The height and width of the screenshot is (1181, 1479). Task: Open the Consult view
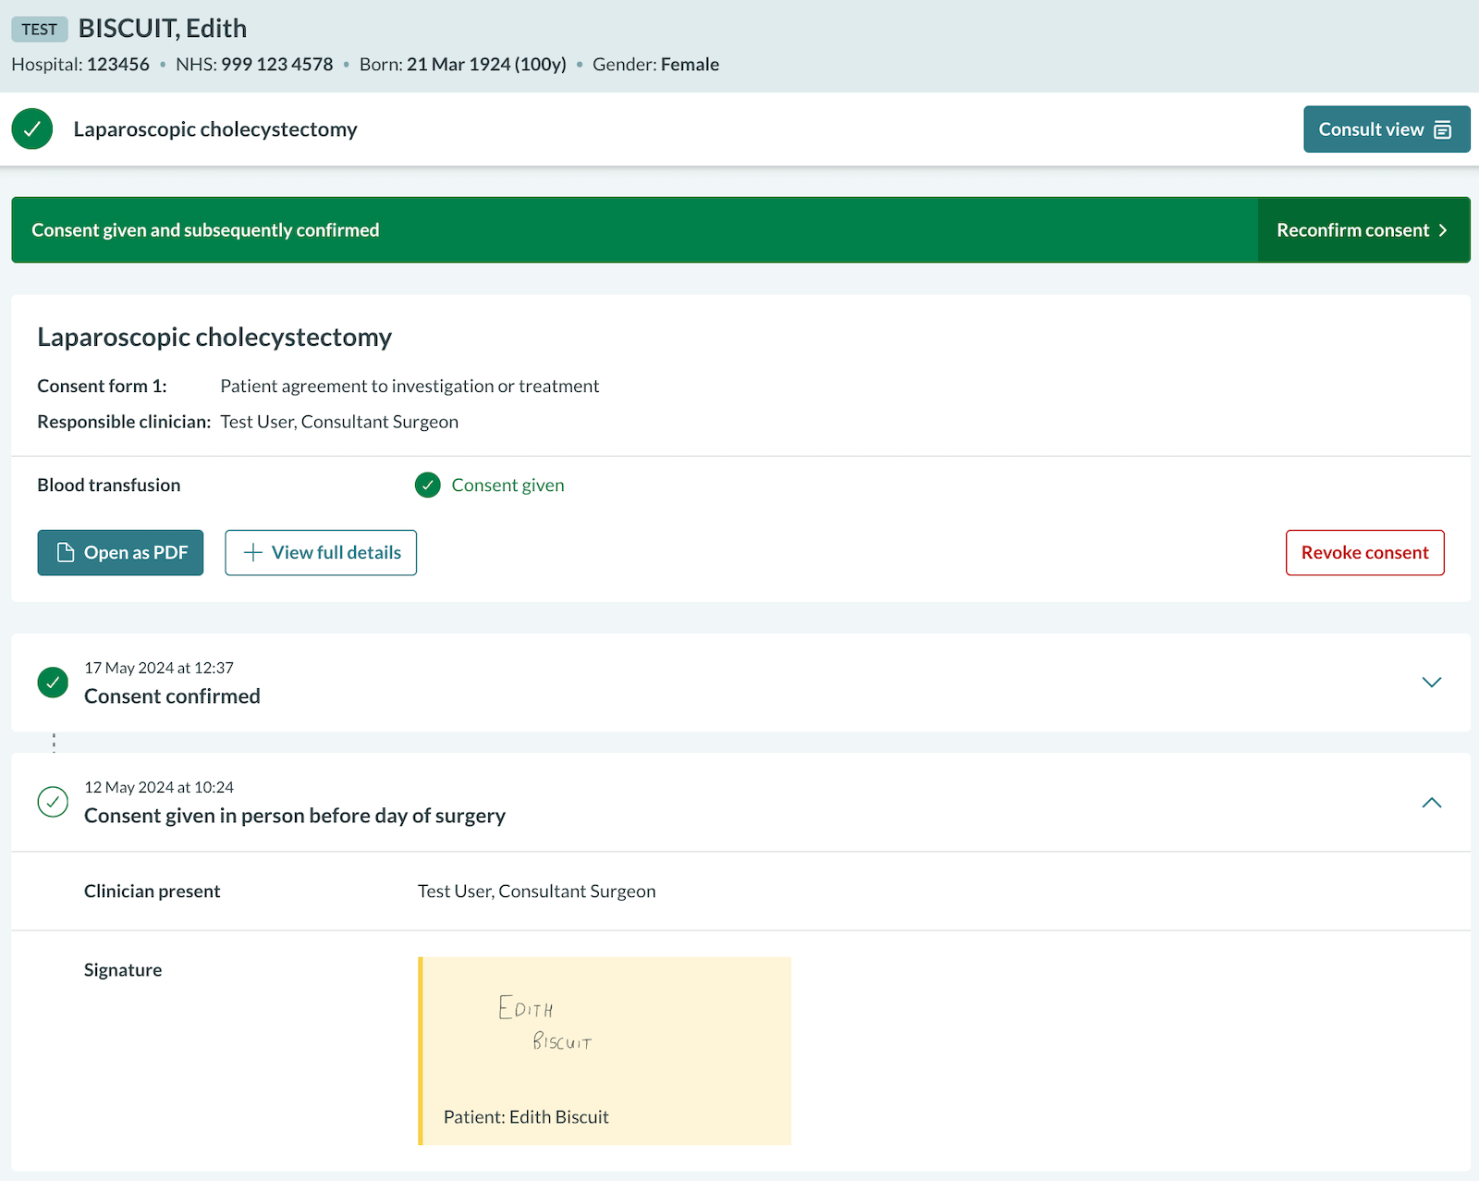point(1386,129)
